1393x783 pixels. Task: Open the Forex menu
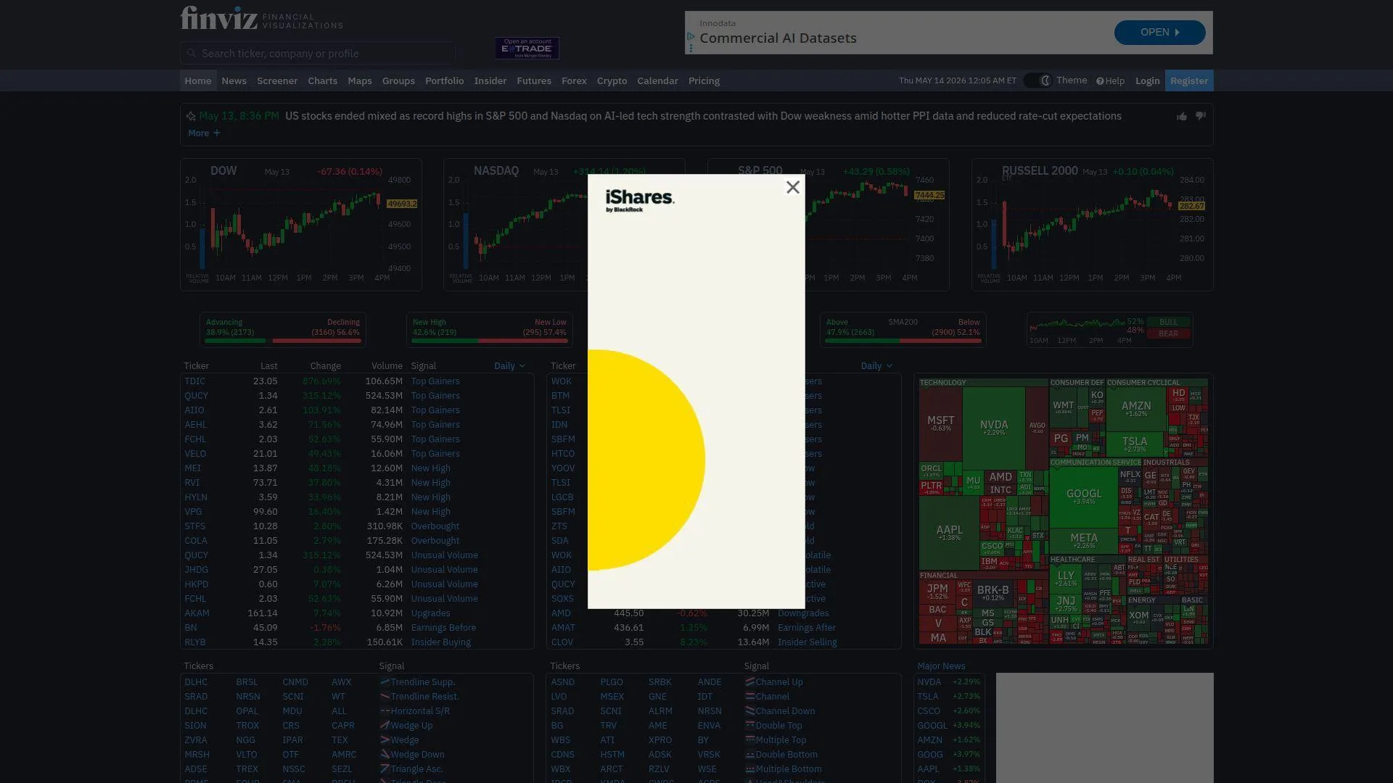point(574,80)
